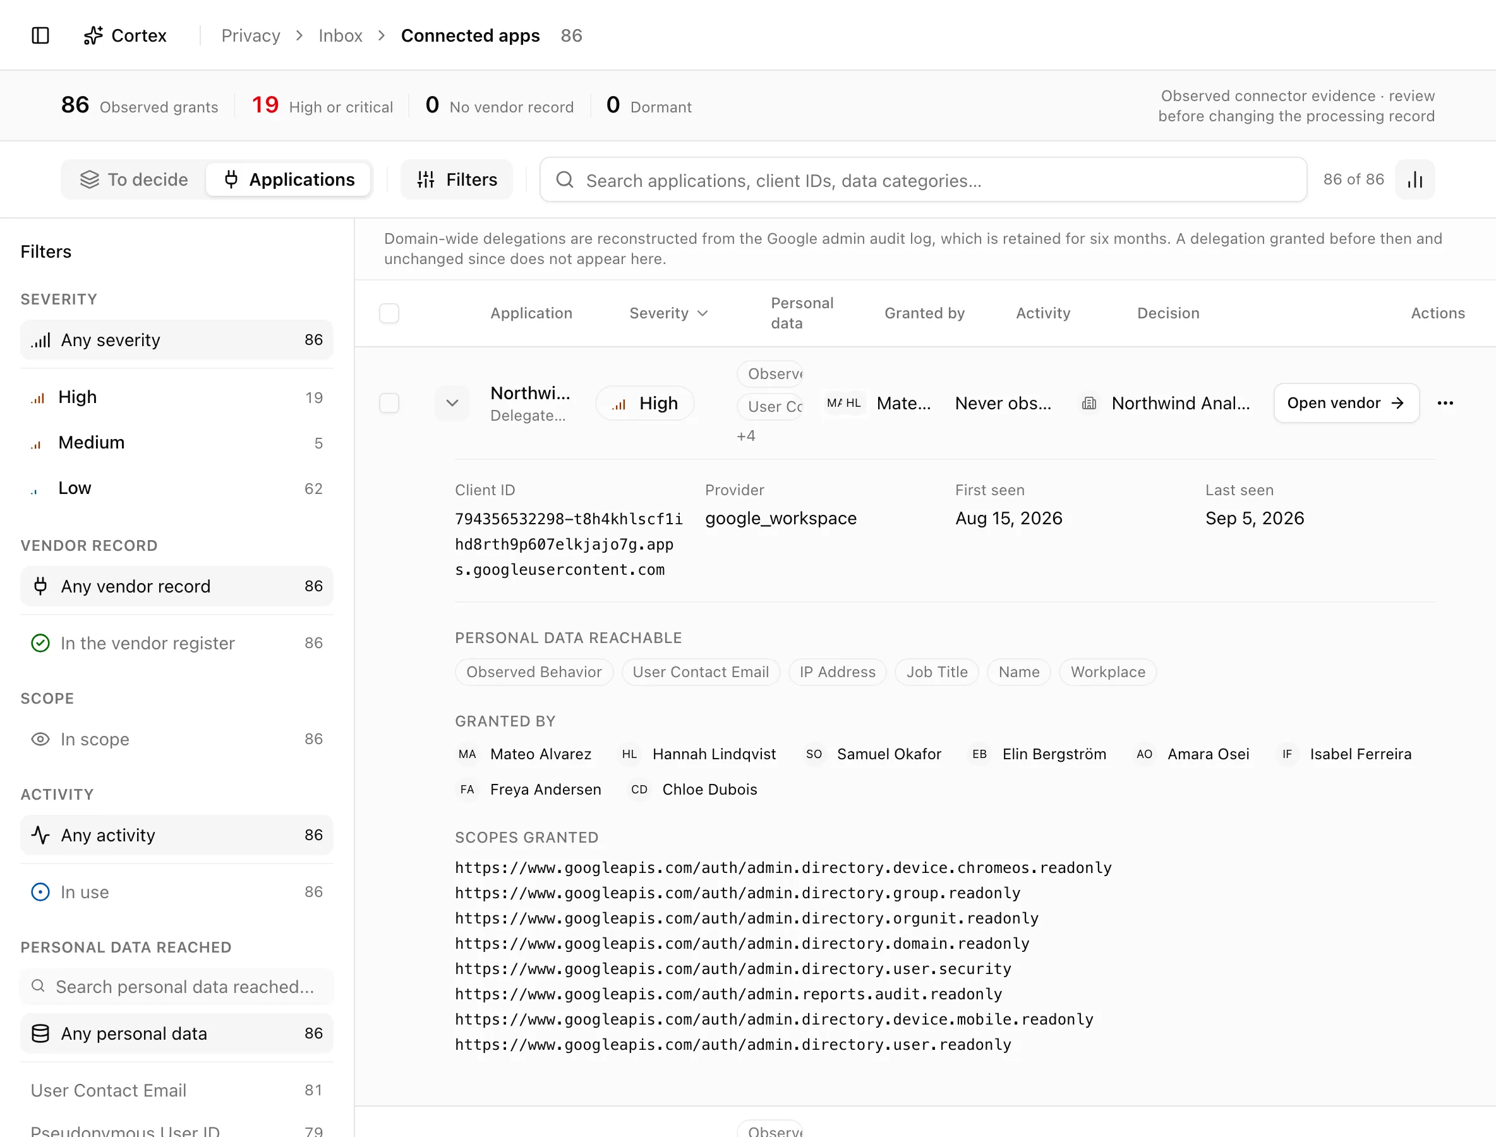Switch to the To decide tab
1496x1137 pixels.
134,179
